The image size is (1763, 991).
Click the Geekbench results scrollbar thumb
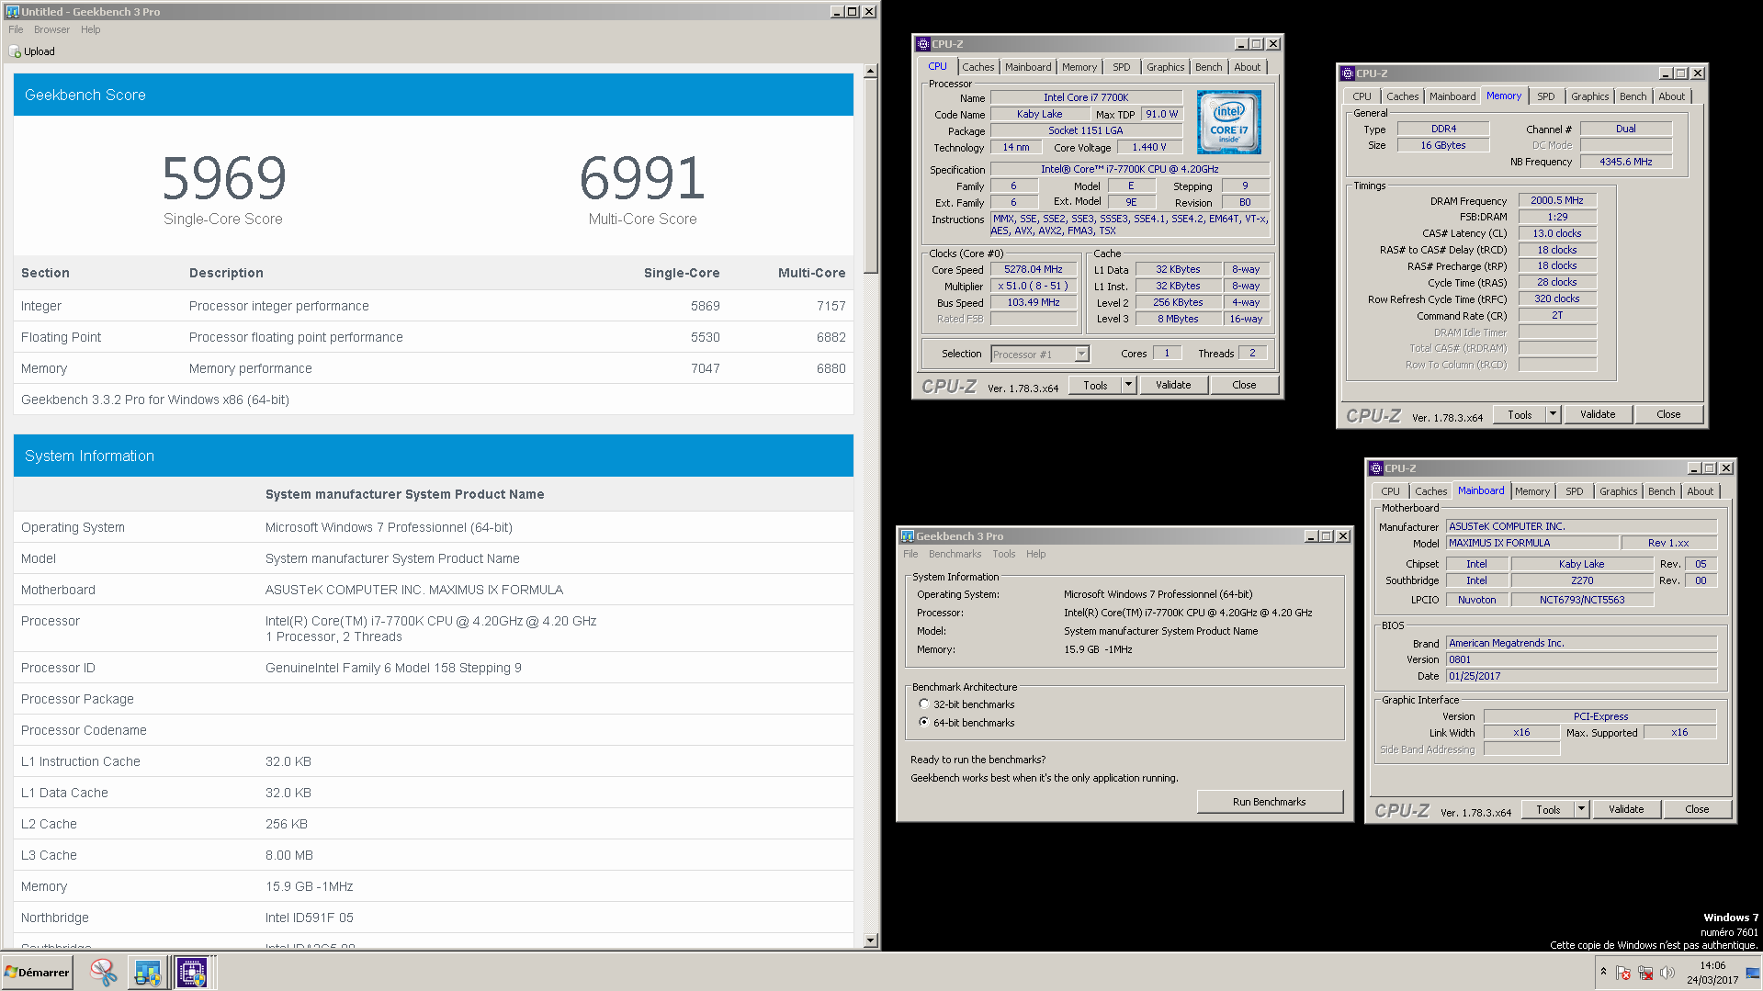pyautogui.click(x=871, y=175)
